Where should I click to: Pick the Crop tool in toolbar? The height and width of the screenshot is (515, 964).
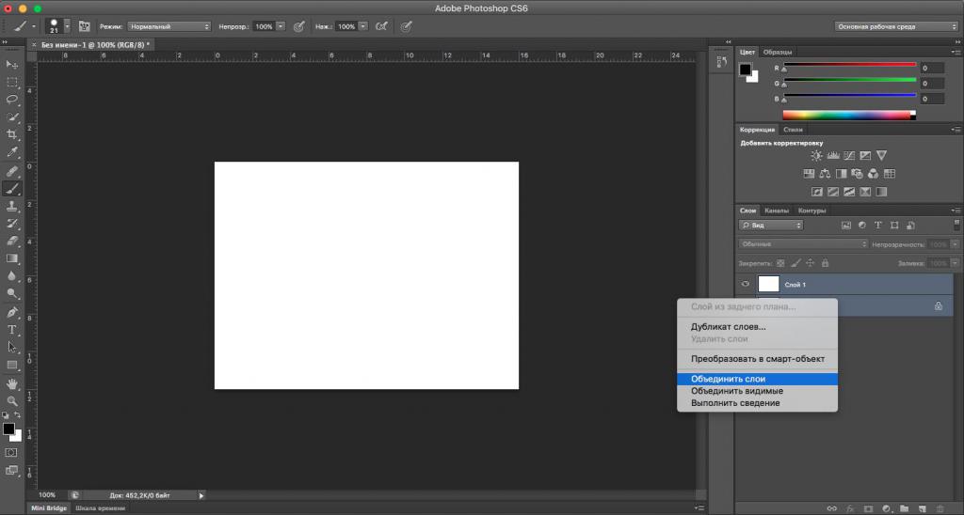click(12, 134)
